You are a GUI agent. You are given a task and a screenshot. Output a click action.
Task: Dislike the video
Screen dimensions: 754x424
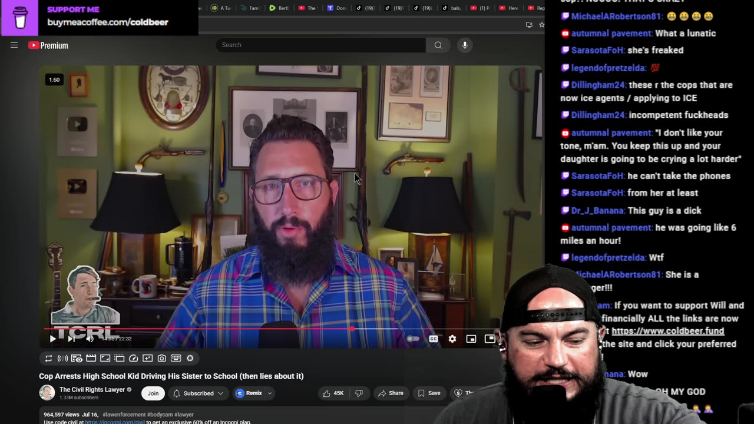pyautogui.click(x=358, y=393)
